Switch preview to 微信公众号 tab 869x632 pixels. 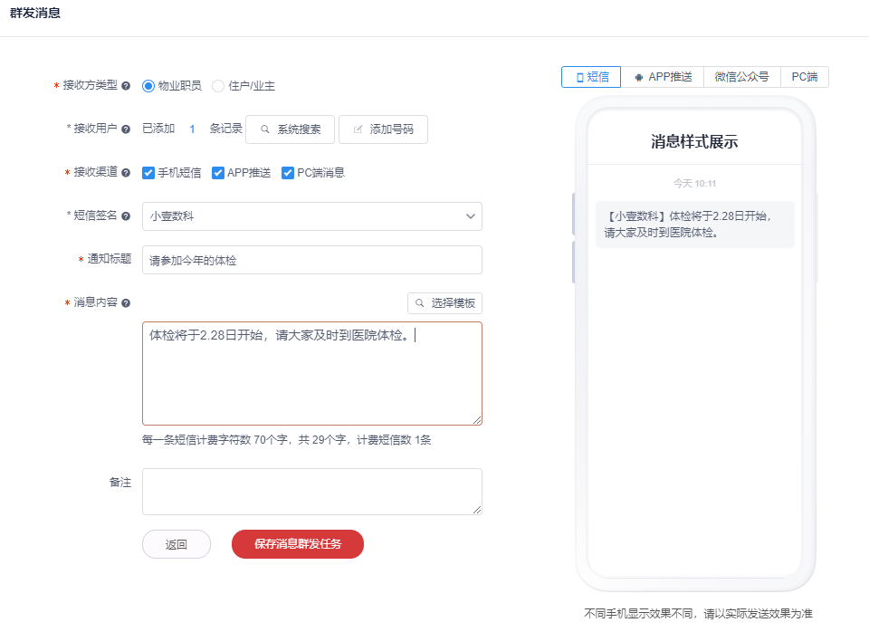[742, 77]
